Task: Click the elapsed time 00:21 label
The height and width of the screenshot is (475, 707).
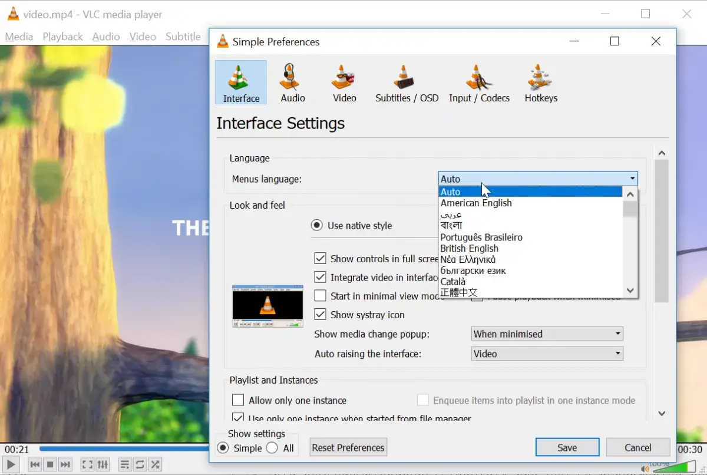Action: tap(17, 450)
